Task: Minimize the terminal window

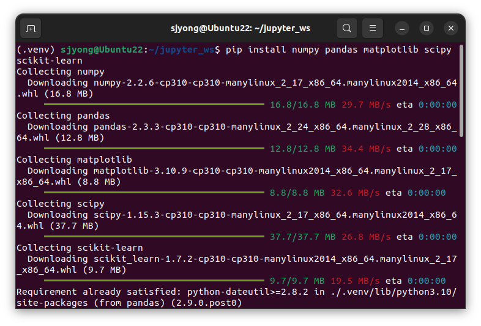Action: pyautogui.click(x=402, y=29)
